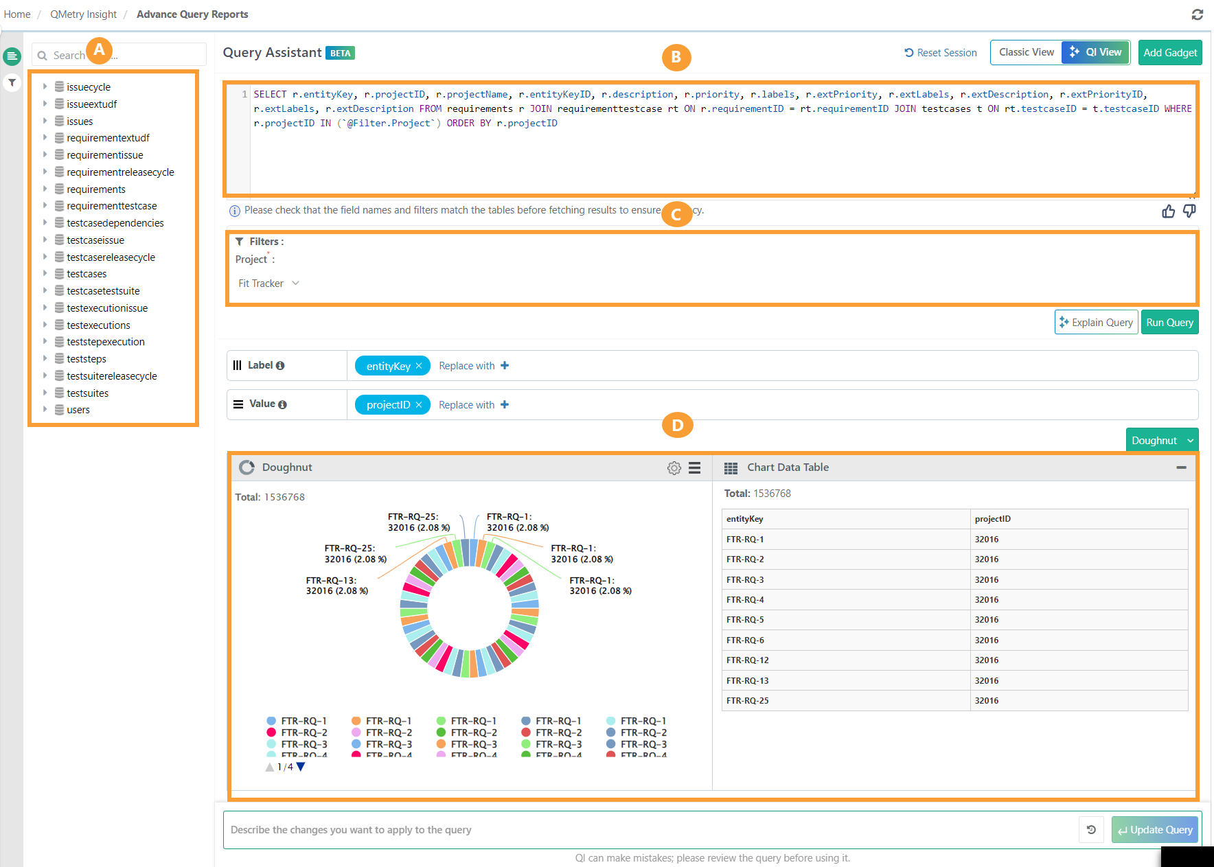Go to next chart legend page arrow

[x=301, y=767]
